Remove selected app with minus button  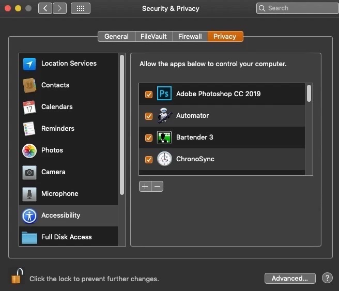point(158,187)
